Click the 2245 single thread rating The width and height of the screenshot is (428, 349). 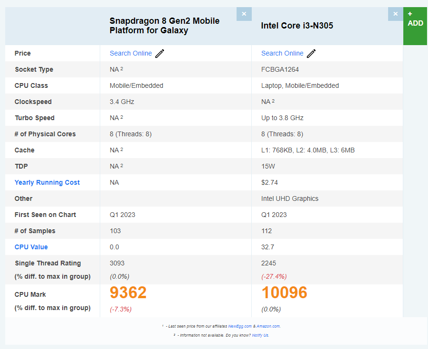268,263
